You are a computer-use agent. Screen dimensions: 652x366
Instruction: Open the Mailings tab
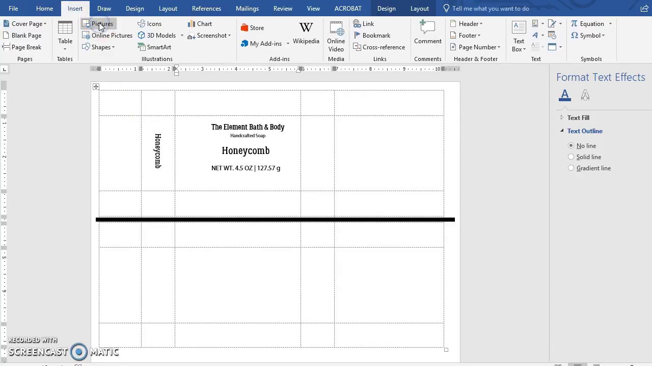pyautogui.click(x=247, y=9)
